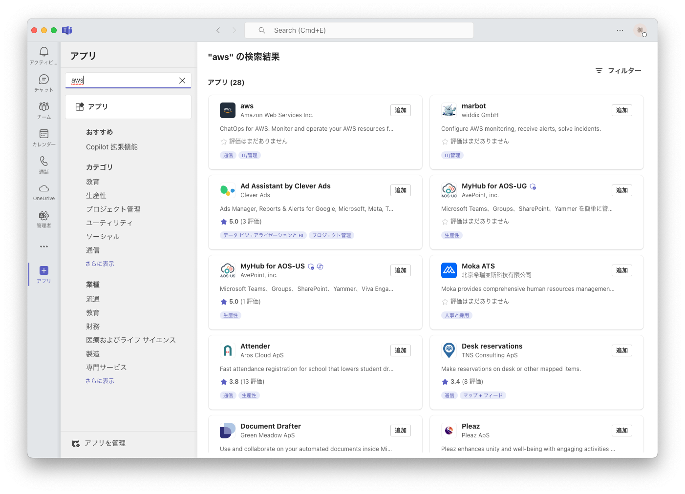Clear the aws search text with X
Image resolution: width=685 pixels, height=494 pixels.
pyautogui.click(x=182, y=81)
